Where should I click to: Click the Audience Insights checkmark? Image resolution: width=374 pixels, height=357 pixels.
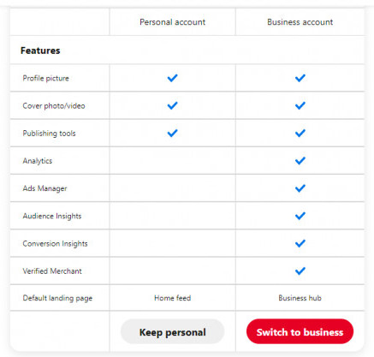300,216
